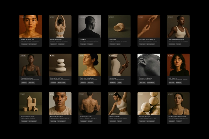
Task: Open the Softening the Edges spheres thumbnail
Action: point(149,104)
